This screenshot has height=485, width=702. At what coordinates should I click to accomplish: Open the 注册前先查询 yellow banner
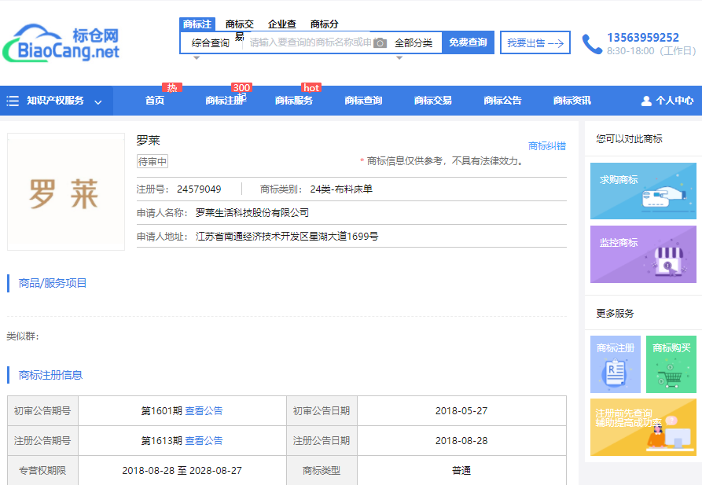(643, 428)
